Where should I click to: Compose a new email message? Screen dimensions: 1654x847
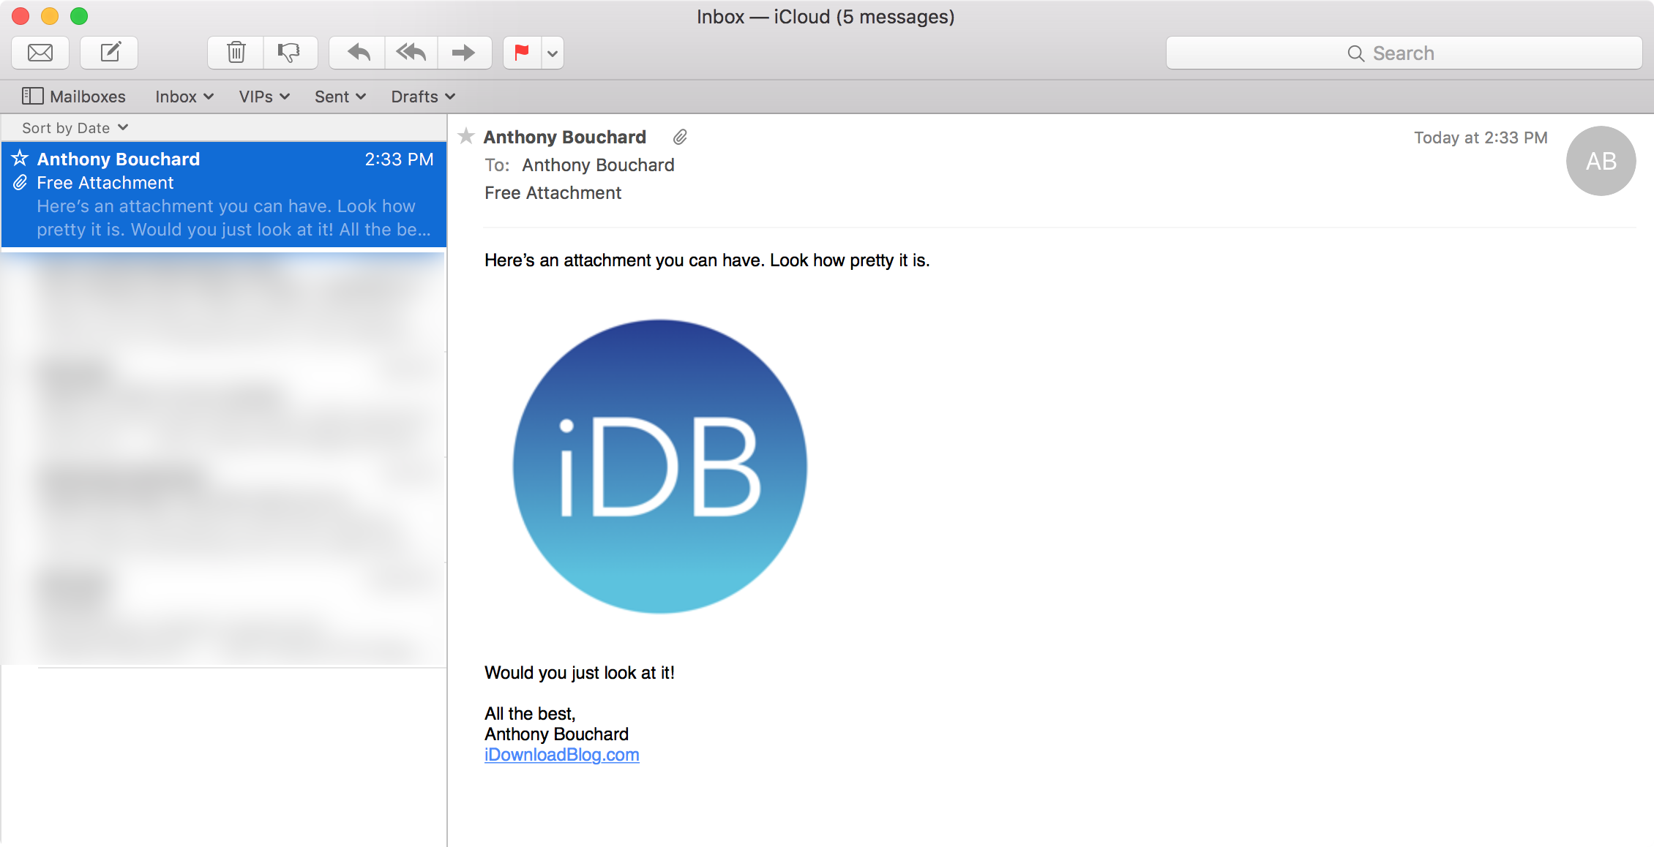tap(108, 52)
